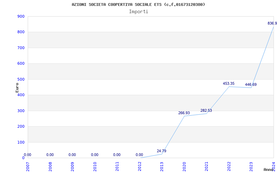Screen dimensions: 277x173
Task: Pick the 446.69 data value label
Action: (x=251, y=84)
